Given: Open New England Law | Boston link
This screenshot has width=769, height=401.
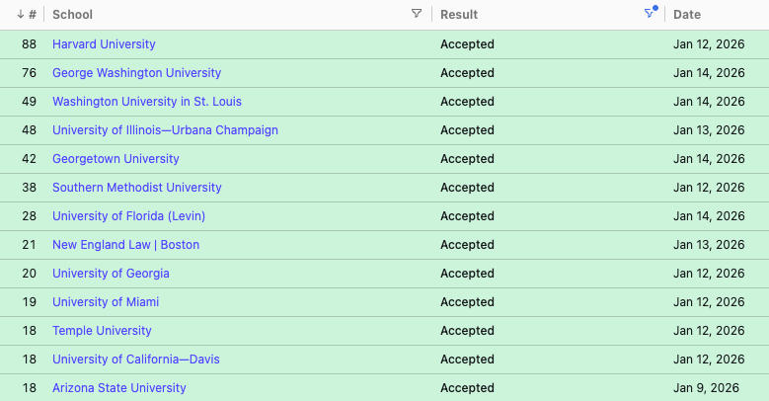Looking at the screenshot, I should click(x=126, y=244).
